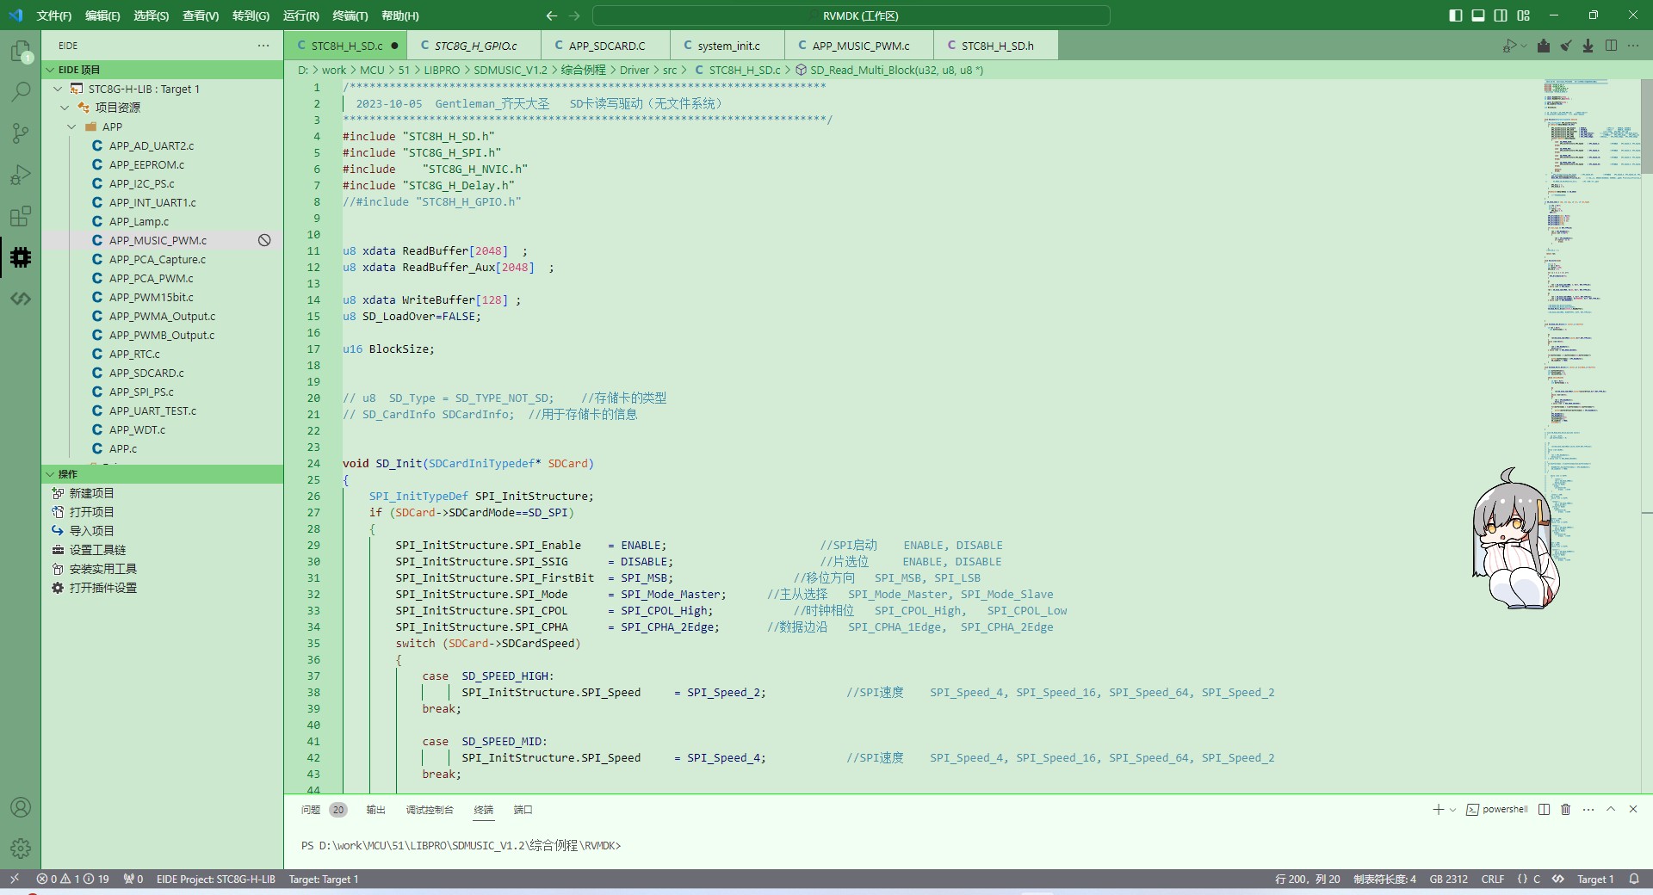The height and width of the screenshot is (895, 1653).
Task: Toggle the primary sidebar layout button
Action: [x=1456, y=15]
